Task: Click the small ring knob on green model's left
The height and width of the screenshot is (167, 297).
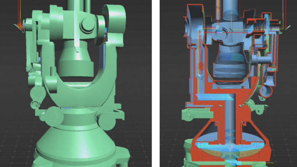Action: (36, 105)
